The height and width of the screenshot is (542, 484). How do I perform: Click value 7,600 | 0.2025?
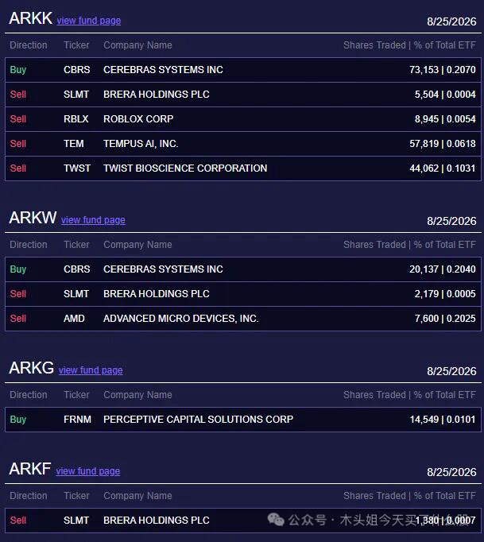(x=445, y=319)
